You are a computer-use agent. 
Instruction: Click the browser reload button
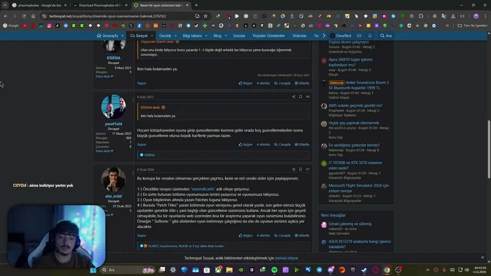24,16
